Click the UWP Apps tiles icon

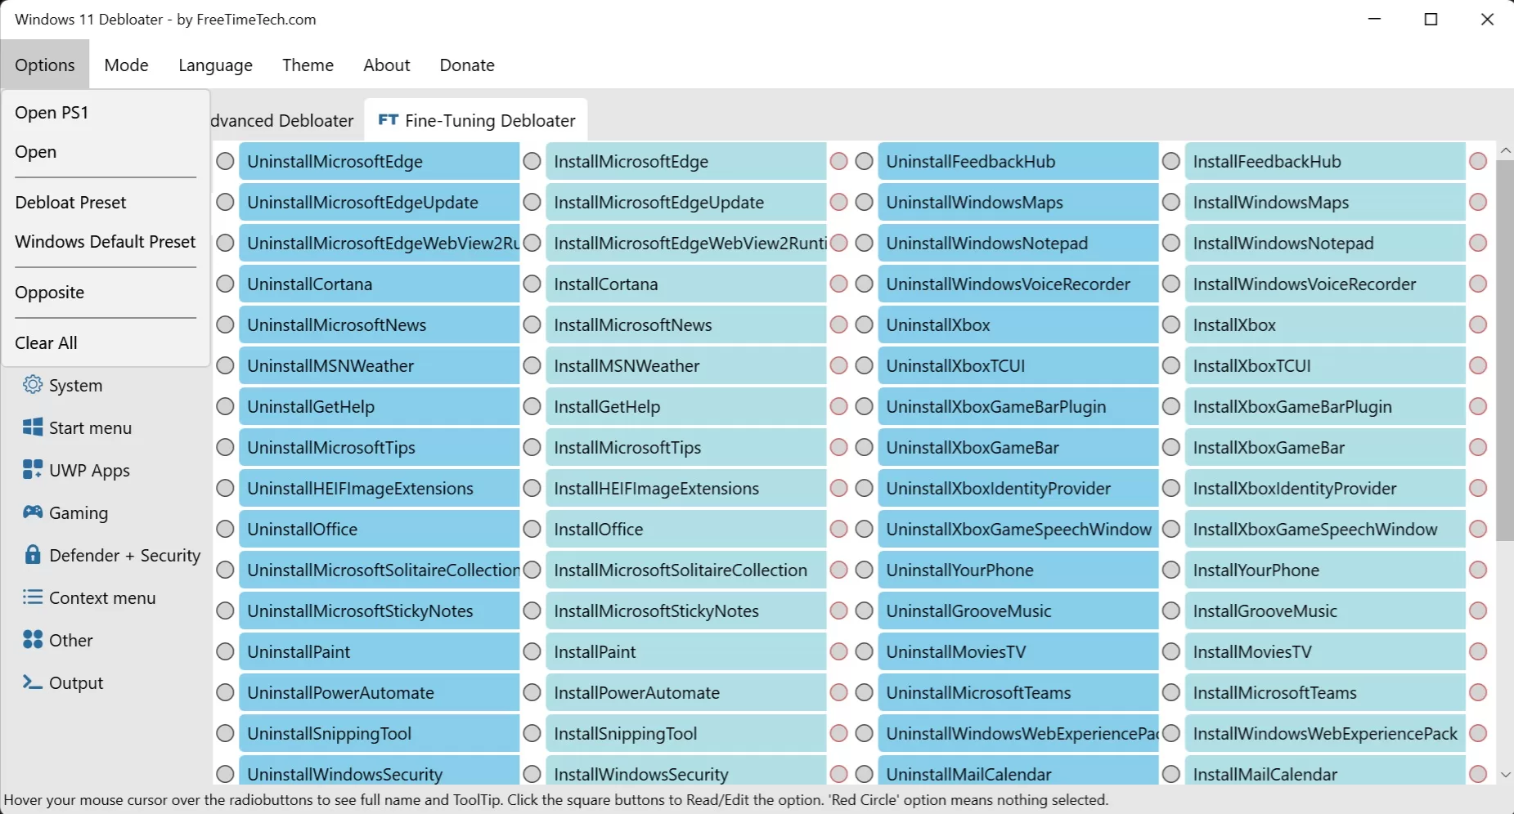(33, 470)
